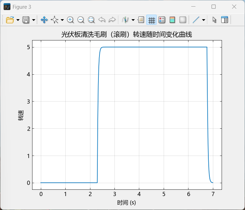Click y-axis tick label 0

28,183
